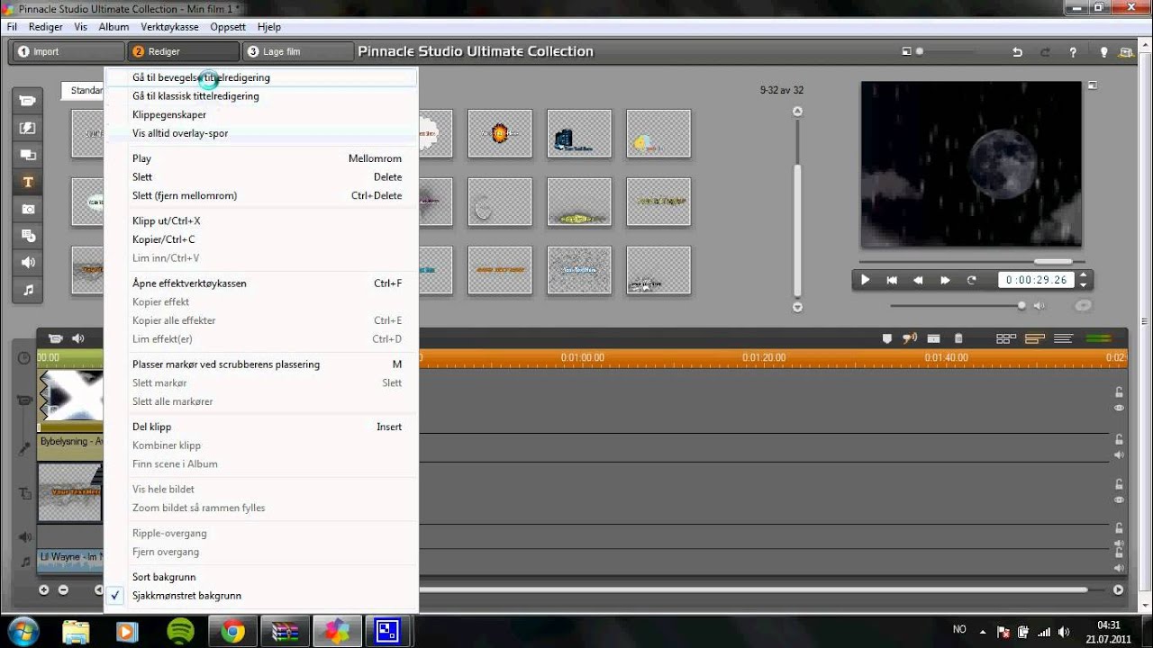This screenshot has width=1153, height=648.
Task: Switch to timeline view icon
Action: (x=1035, y=339)
